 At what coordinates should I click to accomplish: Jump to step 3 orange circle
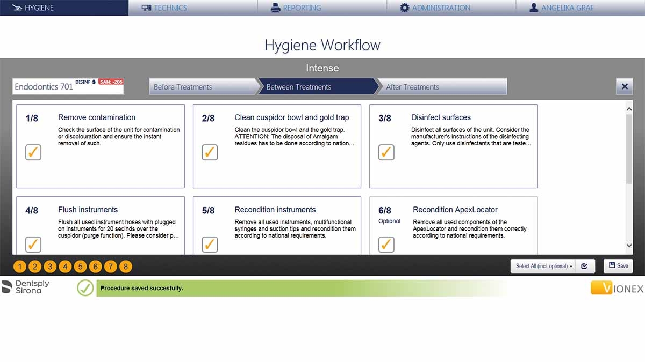[x=50, y=267]
